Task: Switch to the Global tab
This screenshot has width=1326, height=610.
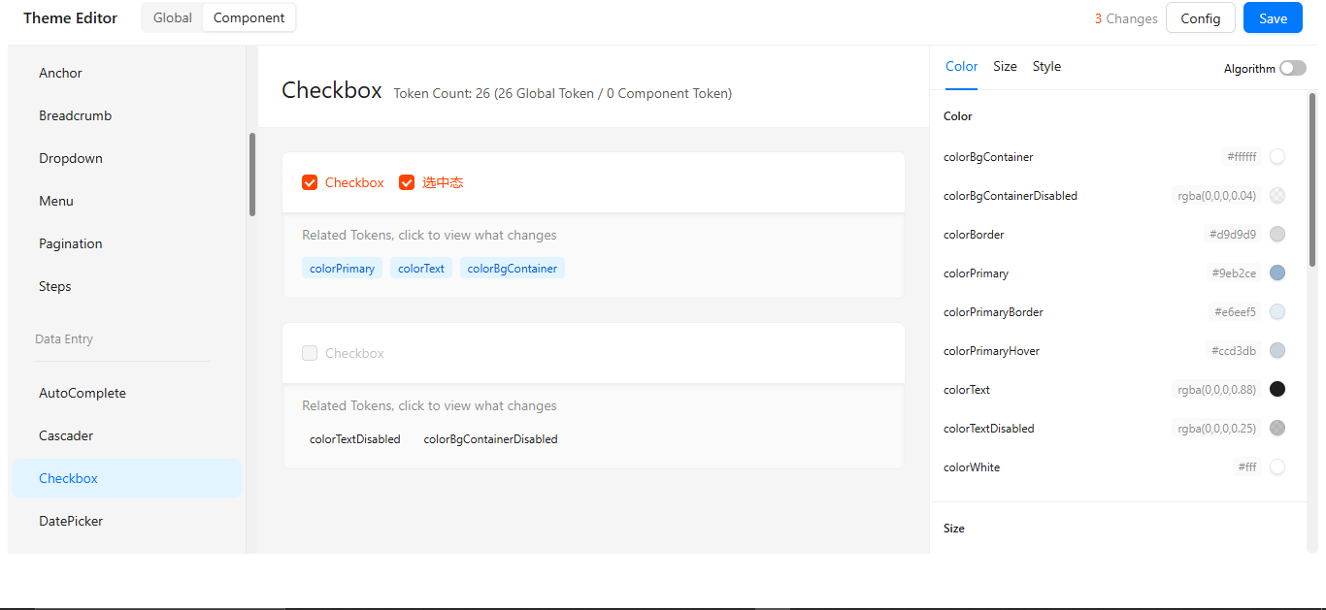Action: [x=173, y=17]
